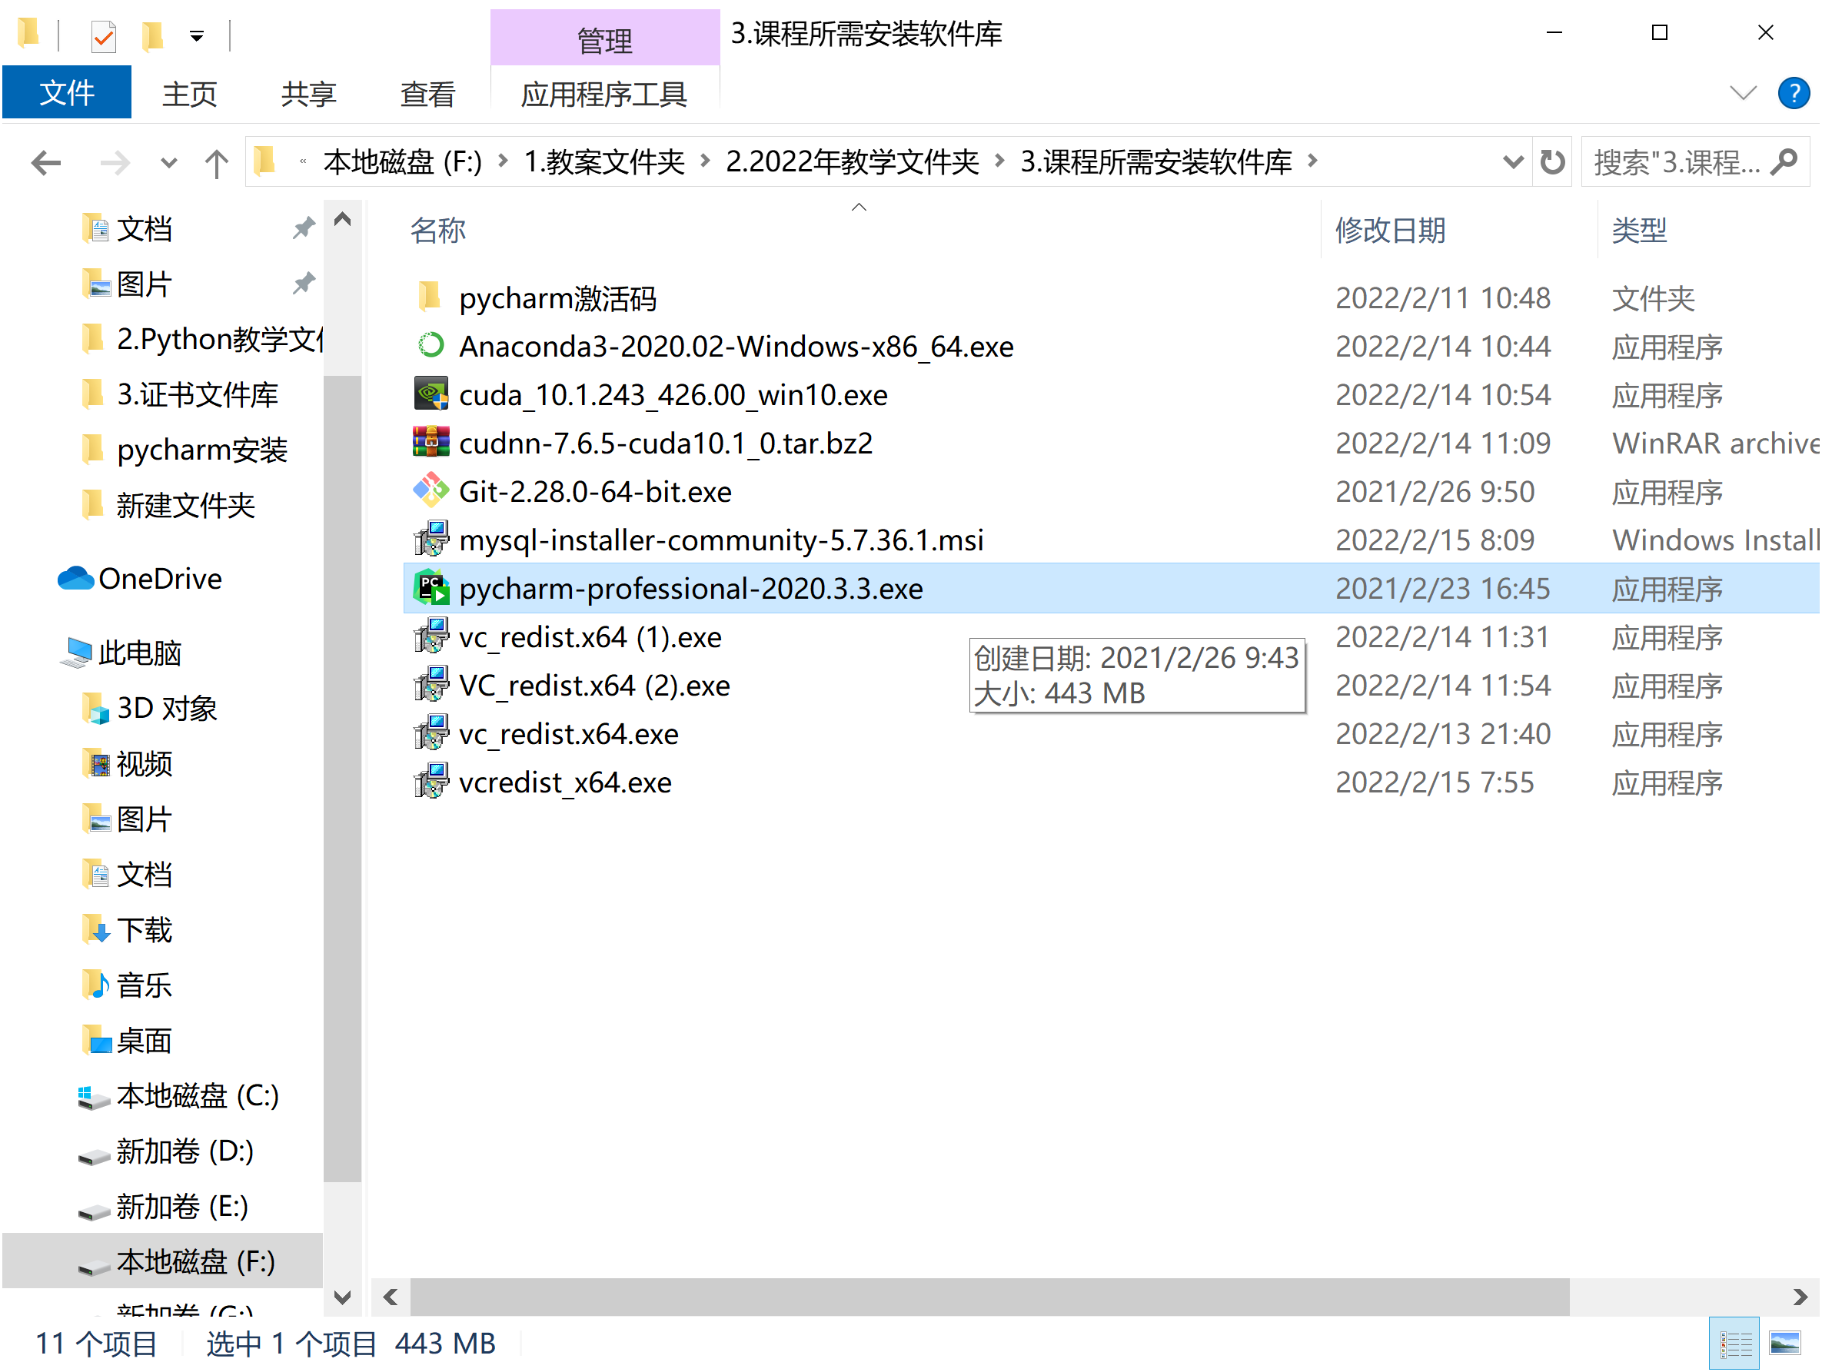Sort files by 修改日期 column header
Screen dimensions: 1822x1372
1391,231
